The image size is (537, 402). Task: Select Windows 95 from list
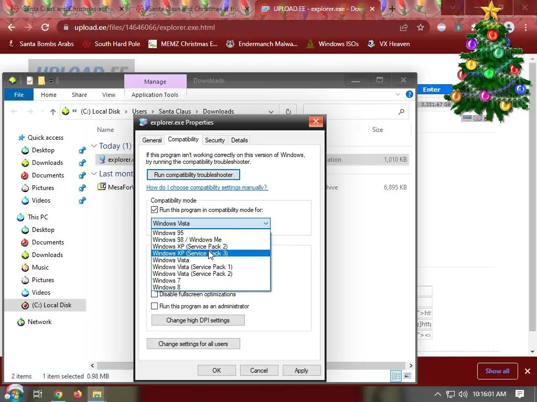[211, 233]
